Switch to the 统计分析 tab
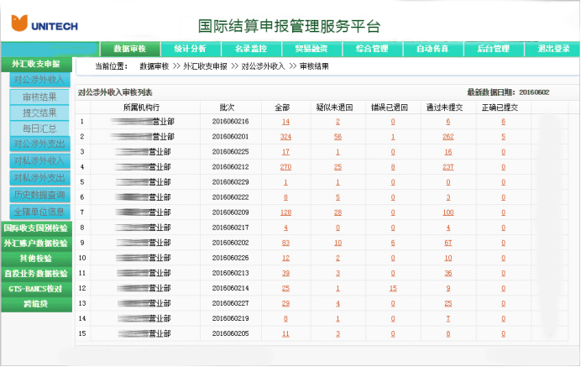Image resolution: width=581 pixels, height=367 pixels. pos(190,49)
